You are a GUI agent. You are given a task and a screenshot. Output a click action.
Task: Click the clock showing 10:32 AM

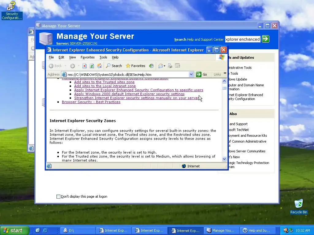pos(303,230)
